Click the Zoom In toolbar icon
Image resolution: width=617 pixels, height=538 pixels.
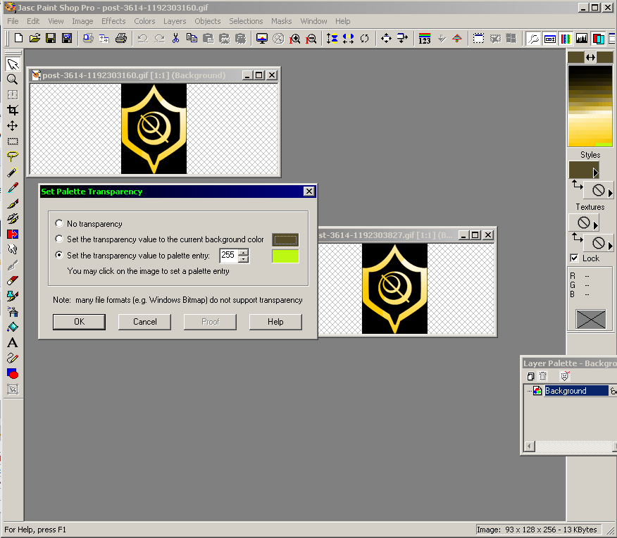click(294, 38)
